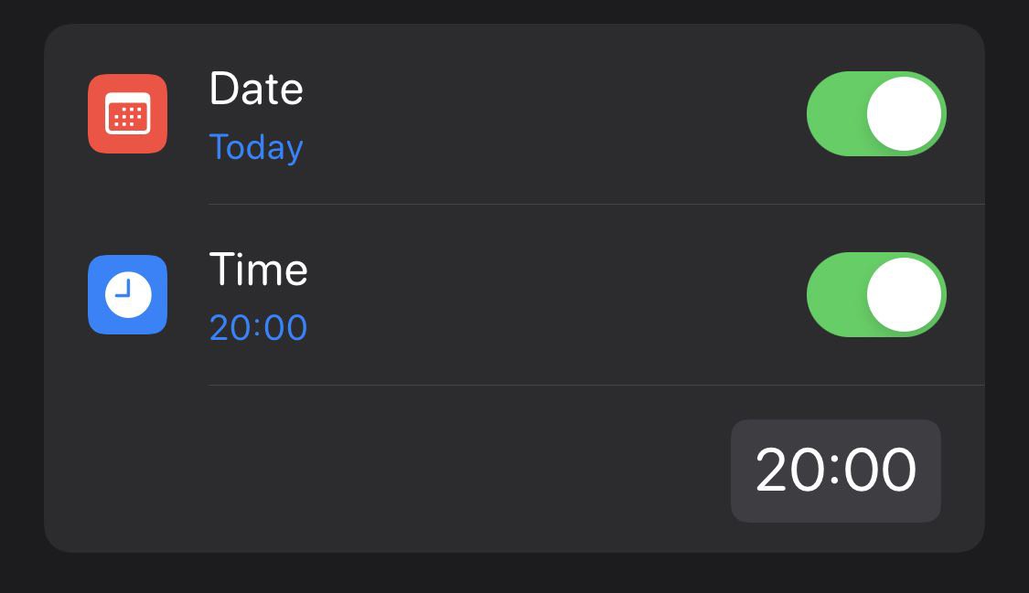Click the blue clock Time icon

click(127, 294)
